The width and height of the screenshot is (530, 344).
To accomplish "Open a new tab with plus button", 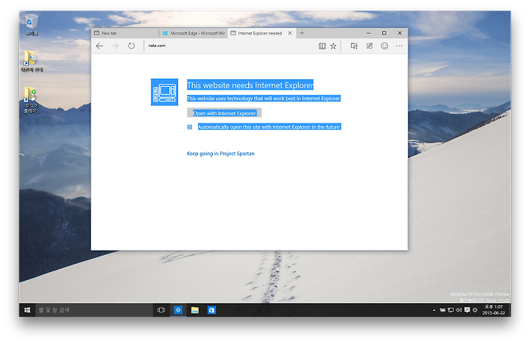I will click(302, 33).
